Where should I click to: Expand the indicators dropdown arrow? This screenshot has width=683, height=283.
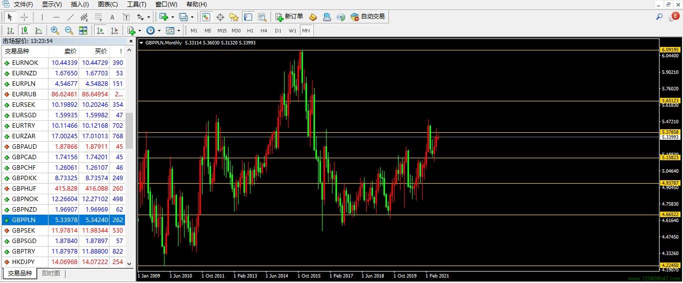coord(139,30)
